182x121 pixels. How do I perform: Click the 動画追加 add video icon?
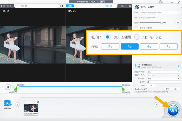pyautogui.click(x=7, y=104)
